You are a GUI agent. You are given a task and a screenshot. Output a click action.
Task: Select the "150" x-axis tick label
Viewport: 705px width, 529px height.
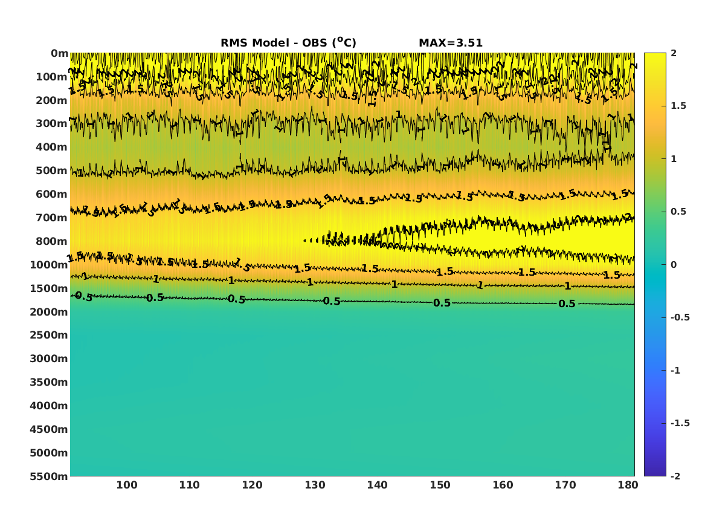click(x=440, y=485)
